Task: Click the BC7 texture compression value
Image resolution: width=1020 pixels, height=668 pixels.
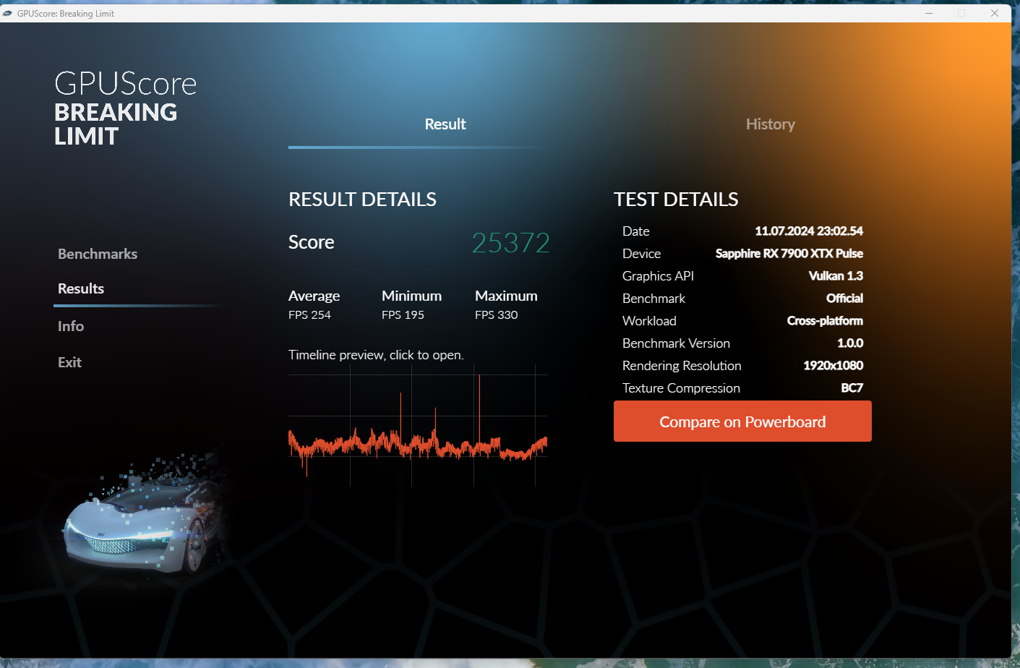Action: coord(852,388)
